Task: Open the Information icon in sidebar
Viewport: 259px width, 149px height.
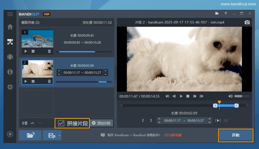Action: (10, 72)
